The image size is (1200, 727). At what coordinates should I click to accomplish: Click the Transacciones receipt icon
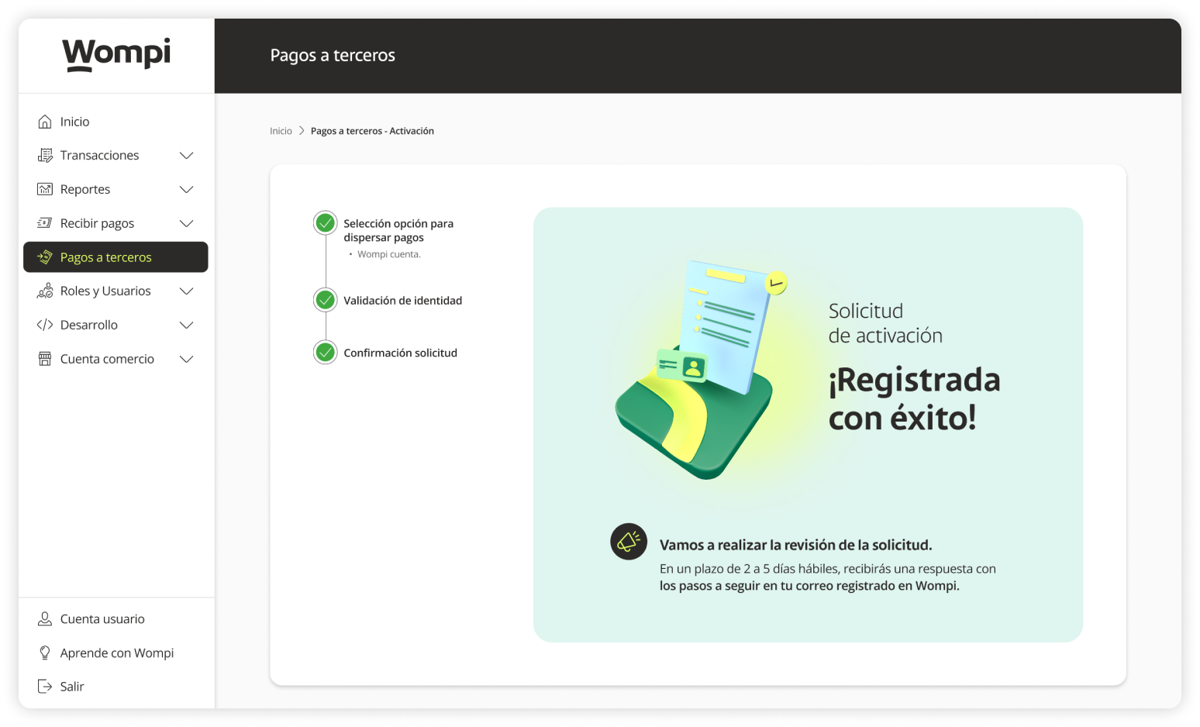coord(46,155)
